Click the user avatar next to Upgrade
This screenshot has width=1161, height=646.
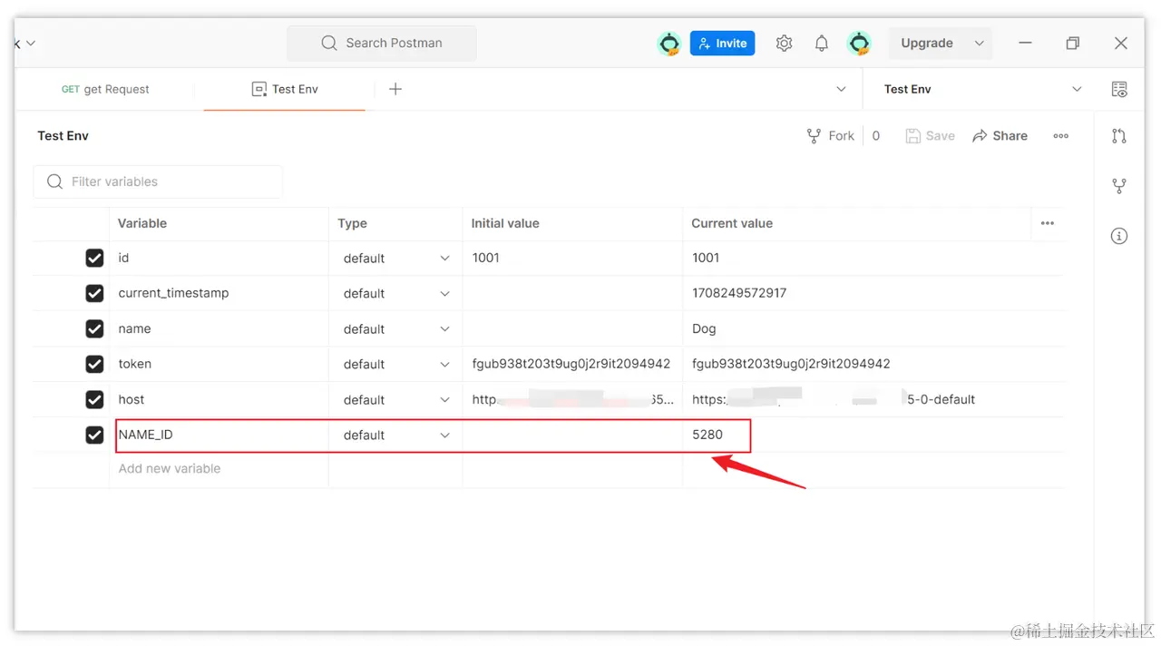[859, 43]
